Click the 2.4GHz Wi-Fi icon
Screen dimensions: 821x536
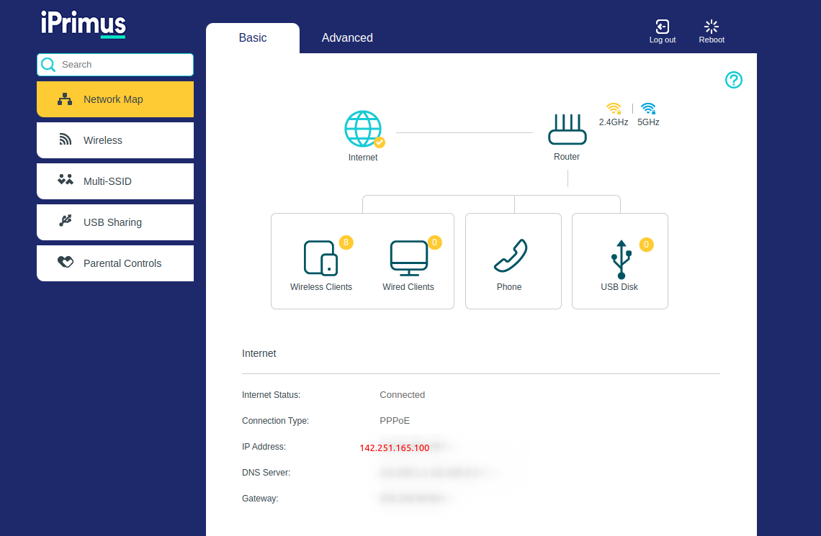[x=614, y=109]
